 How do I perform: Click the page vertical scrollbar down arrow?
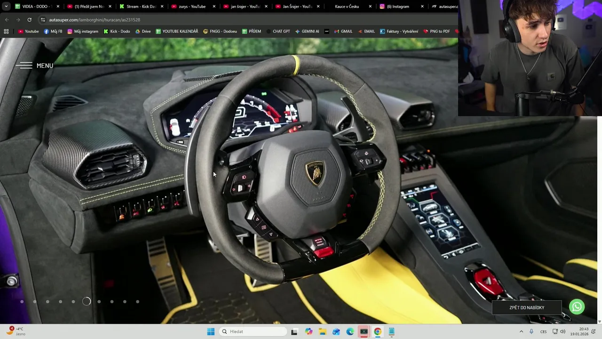click(599, 322)
